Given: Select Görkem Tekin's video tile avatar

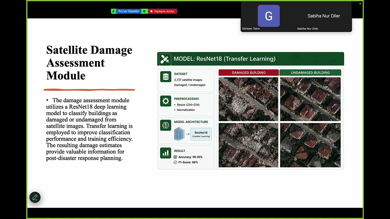Looking at the screenshot, I should (x=269, y=16).
